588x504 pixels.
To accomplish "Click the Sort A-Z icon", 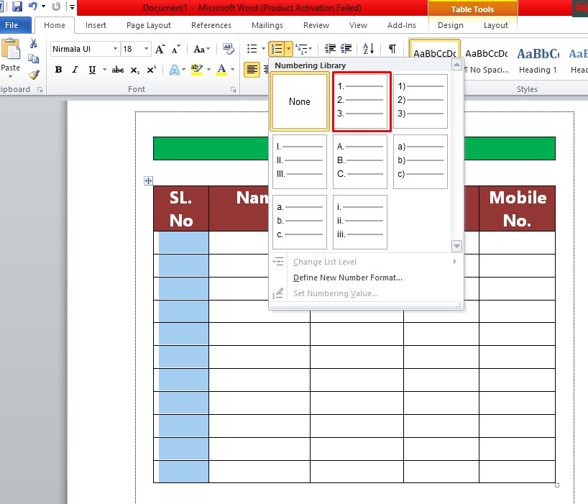I will 368,49.
